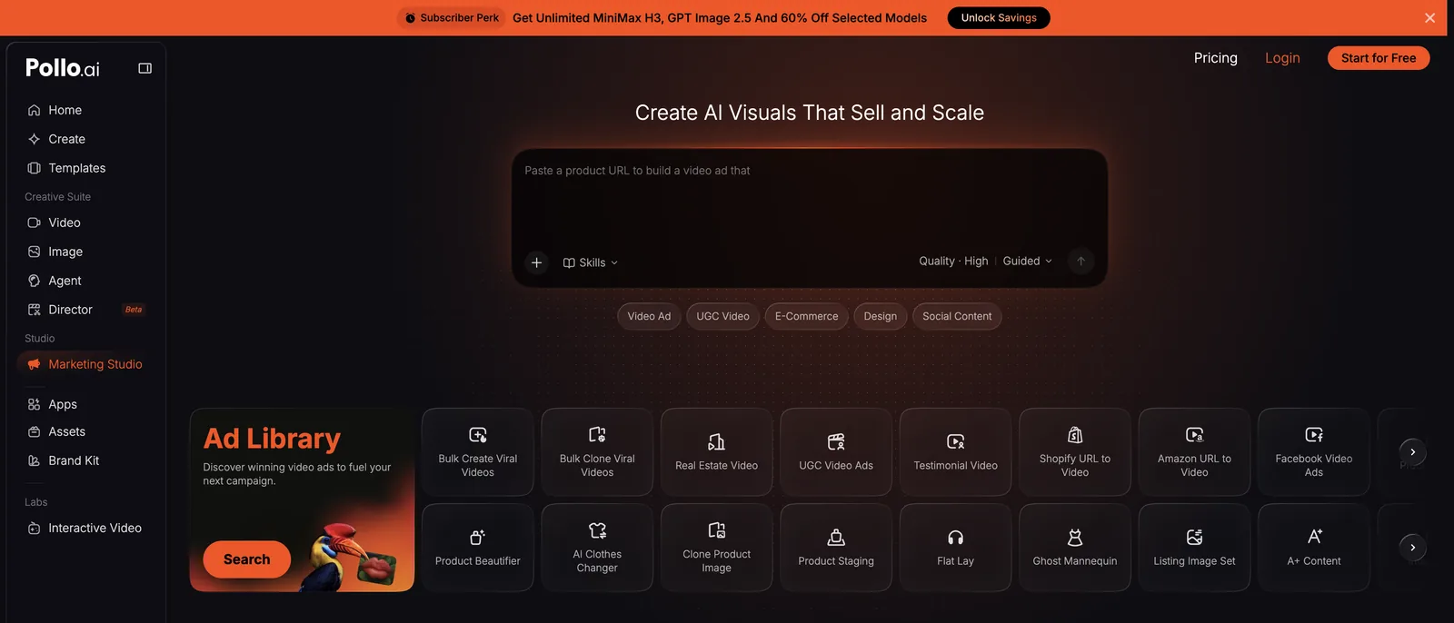1454x623 pixels.
Task: Click the Unlock Savings button
Action: click(999, 18)
